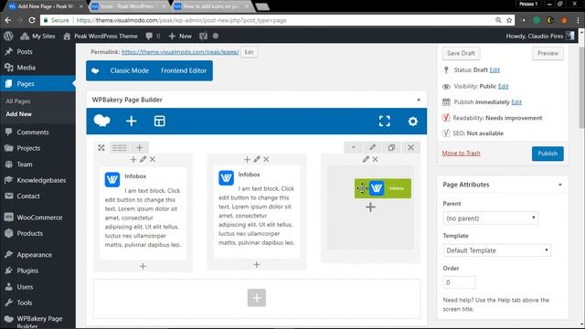Toggle row collapse arrow
Screen dimensions: 585x329
(353, 148)
